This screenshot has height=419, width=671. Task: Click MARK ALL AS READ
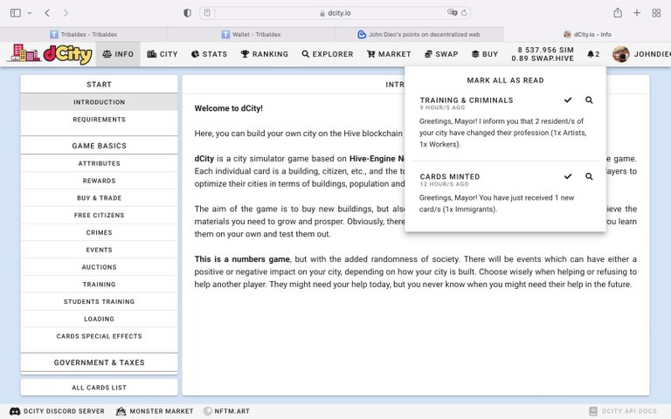505,80
